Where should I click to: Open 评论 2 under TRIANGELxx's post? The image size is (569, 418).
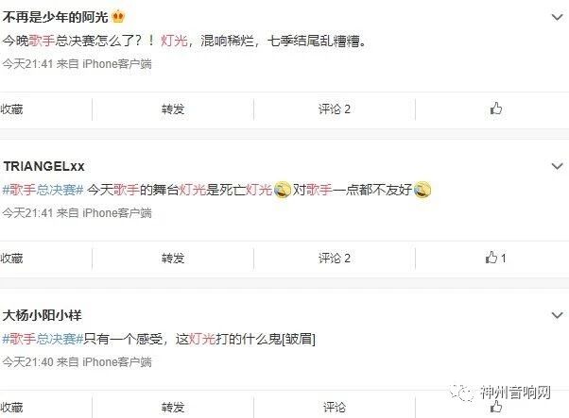335,259
